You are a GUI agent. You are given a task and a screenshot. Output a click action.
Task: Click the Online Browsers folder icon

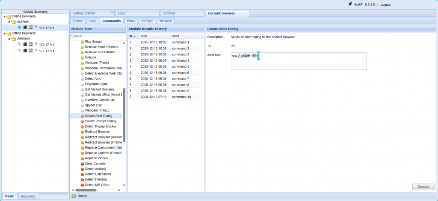pyautogui.click(x=9, y=16)
